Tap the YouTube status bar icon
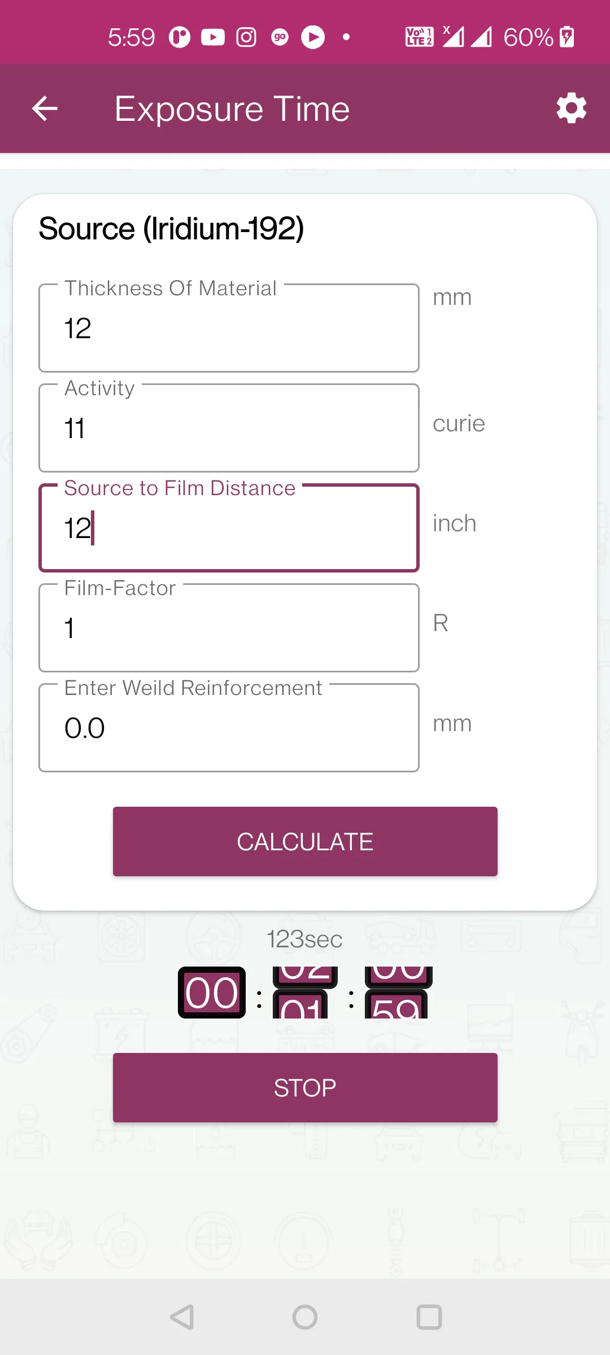 click(213, 37)
